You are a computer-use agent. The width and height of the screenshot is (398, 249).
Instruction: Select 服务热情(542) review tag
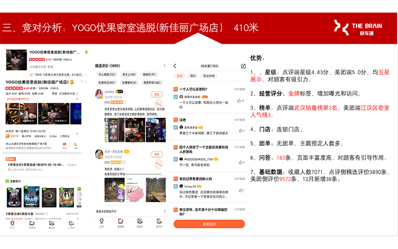[152, 82]
